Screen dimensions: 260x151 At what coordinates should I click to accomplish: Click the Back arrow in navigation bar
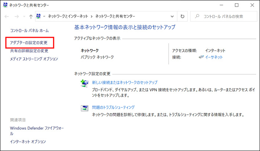7,16
